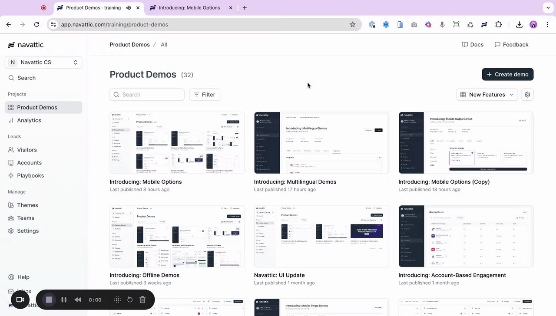Open Navattic: UI Update thumbnail
The width and height of the screenshot is (556, 316).
[321, 236]
